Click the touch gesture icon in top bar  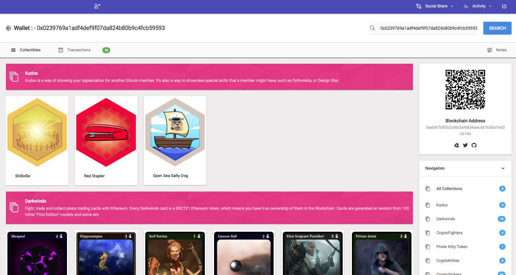pyautogui.click(x=97, y=6)
